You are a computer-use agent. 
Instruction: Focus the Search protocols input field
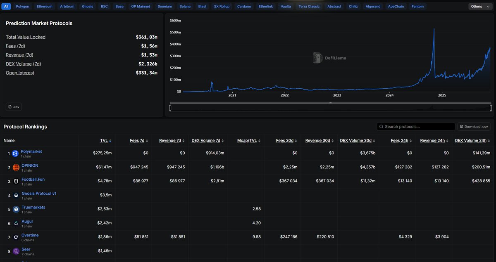[416, 127]
